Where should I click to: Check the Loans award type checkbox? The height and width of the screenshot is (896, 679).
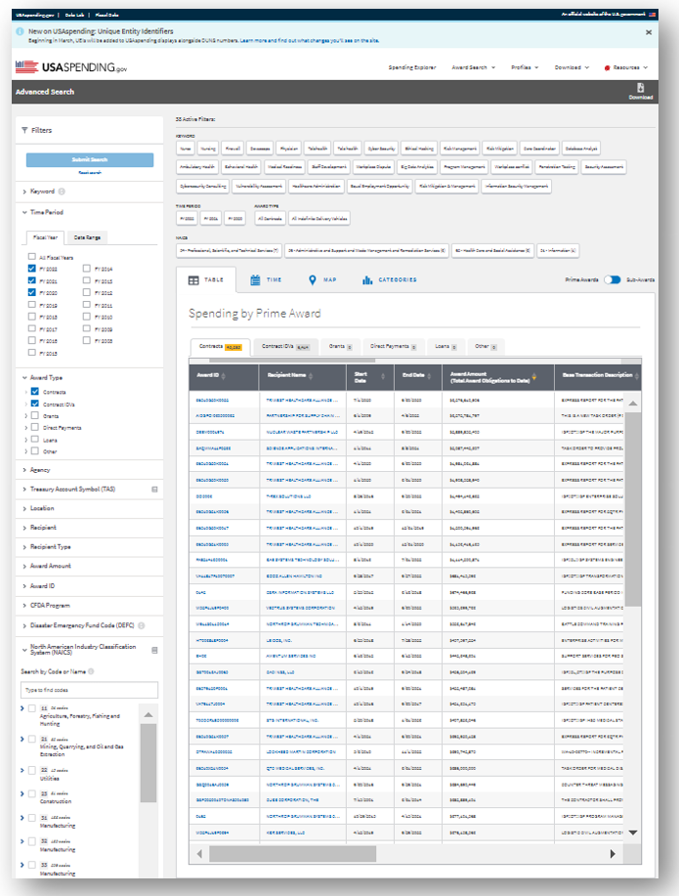35,440
